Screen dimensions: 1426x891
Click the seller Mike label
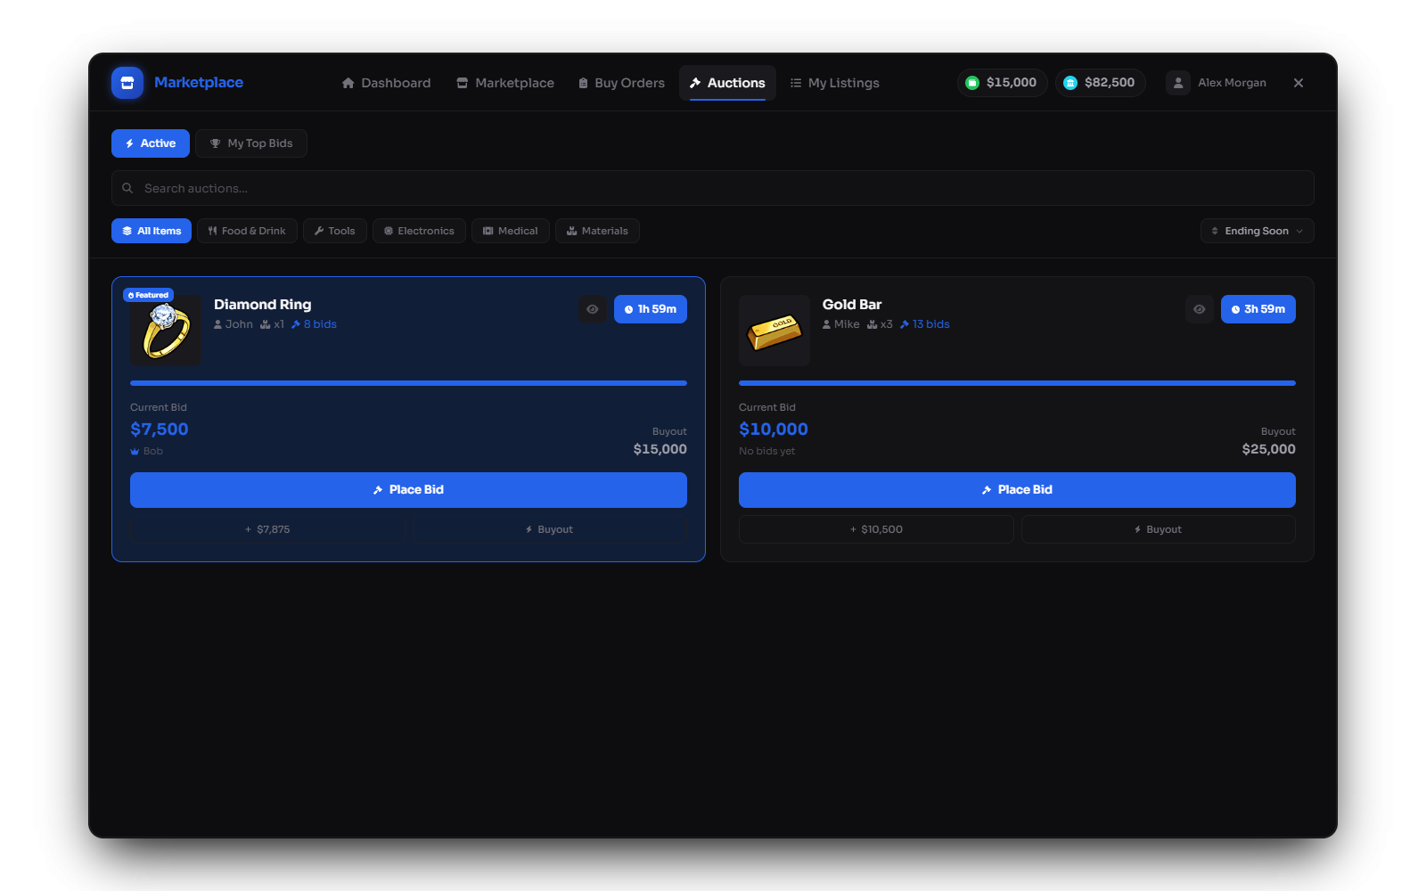pyautogui.click(x=841, y=324)
